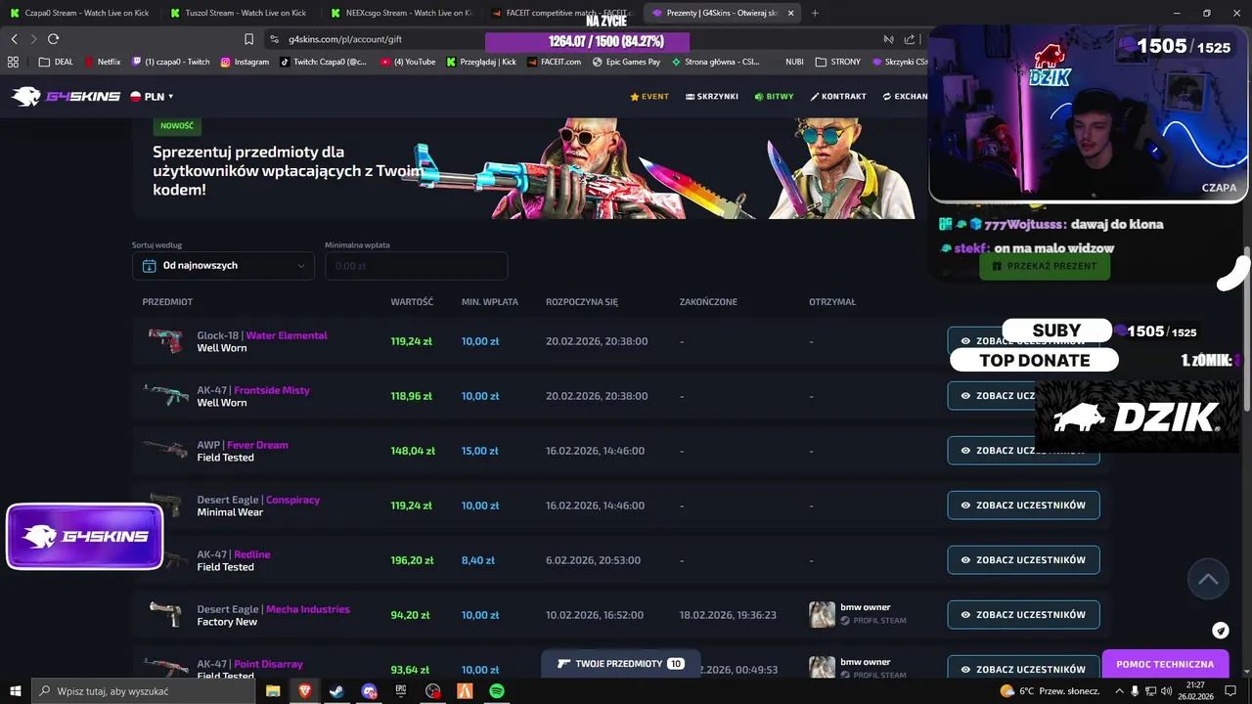Click the G4Skins logo in the site header
1252x704 pixels.
66,97
